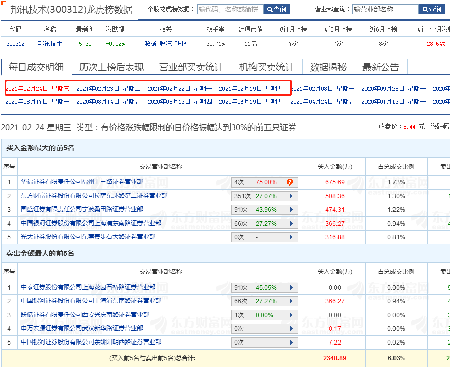Click the 买入金额(万) header in buy table
450x373 pixels.
(x=334, y=167)
